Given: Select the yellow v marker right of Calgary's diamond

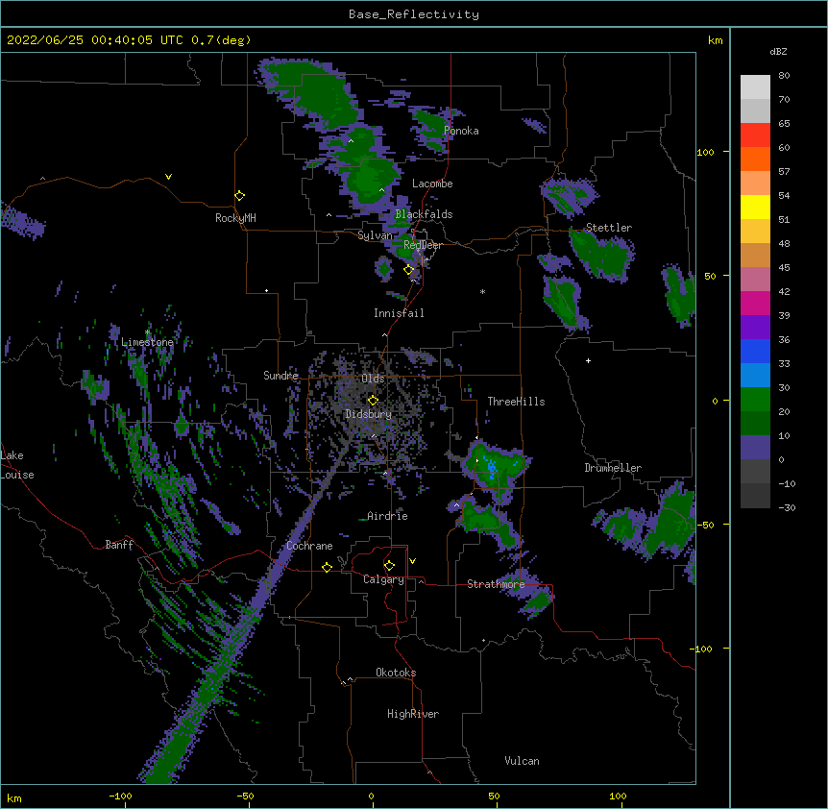Looking at the screenshot, I should tap(412, 561).
